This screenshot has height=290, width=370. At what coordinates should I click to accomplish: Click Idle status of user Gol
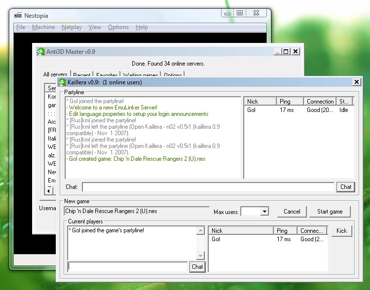click(343, 109)
